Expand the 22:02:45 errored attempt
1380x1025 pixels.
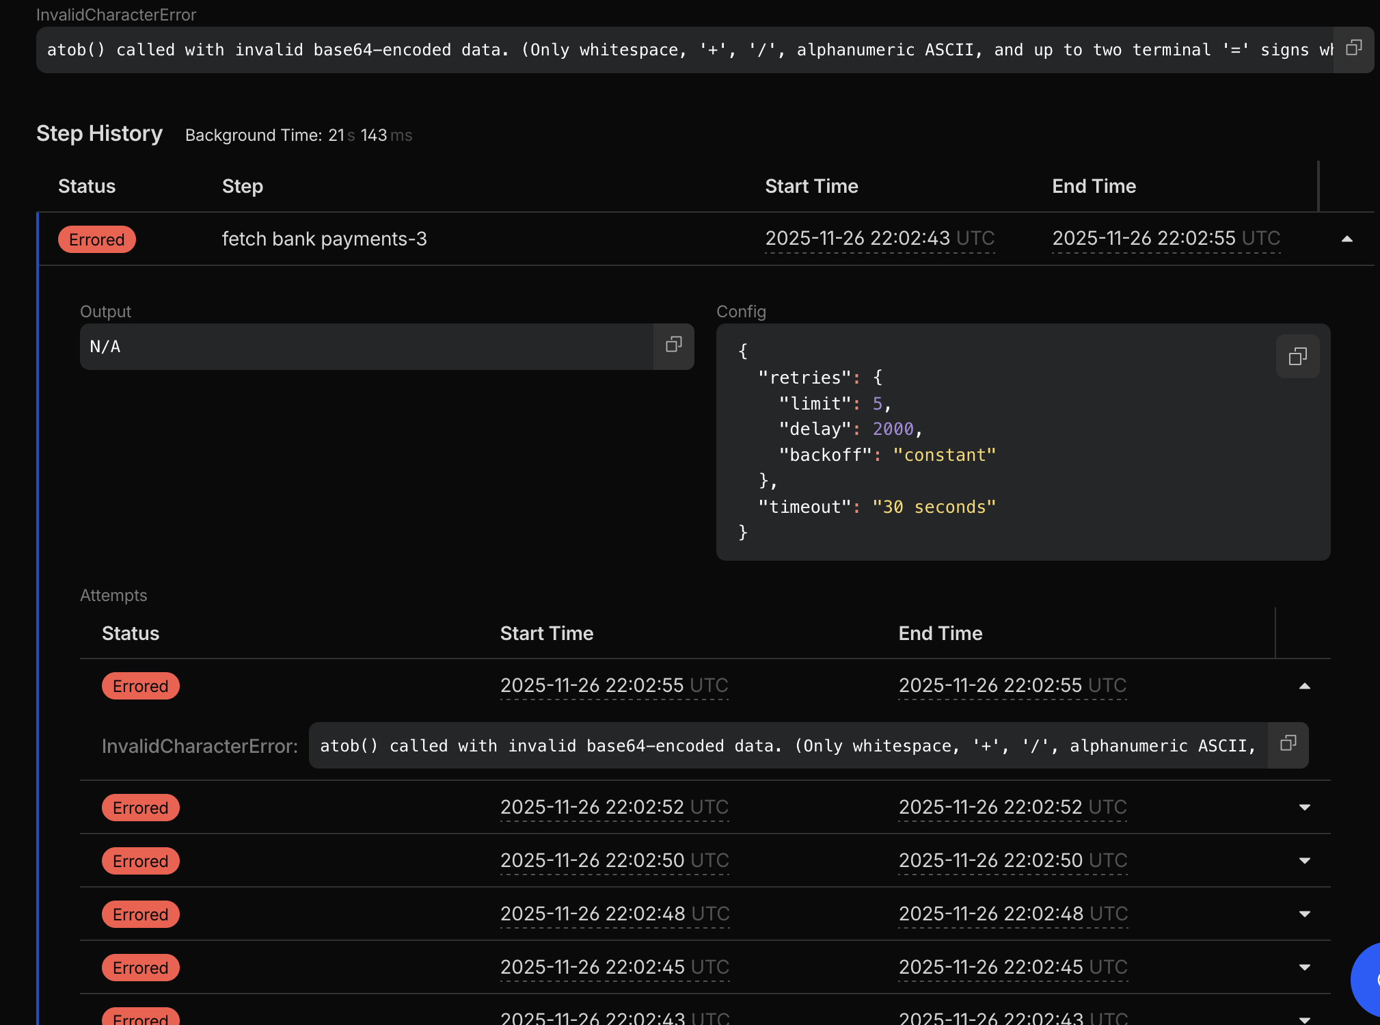[1304, 968]
